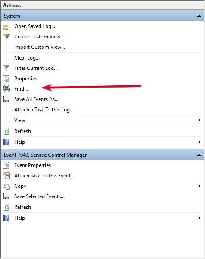The width and height of the screenshot is (205, 259).
Task: Click the Find binoculars icon
Action: (6, 89)
